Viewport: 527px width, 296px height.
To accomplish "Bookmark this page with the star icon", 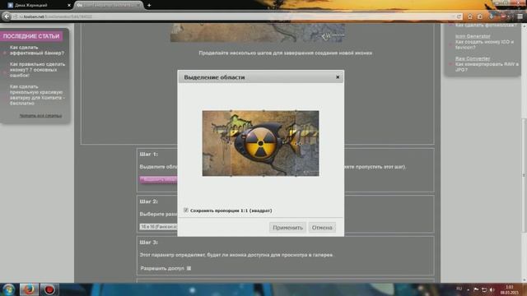I will pos(470,16).
